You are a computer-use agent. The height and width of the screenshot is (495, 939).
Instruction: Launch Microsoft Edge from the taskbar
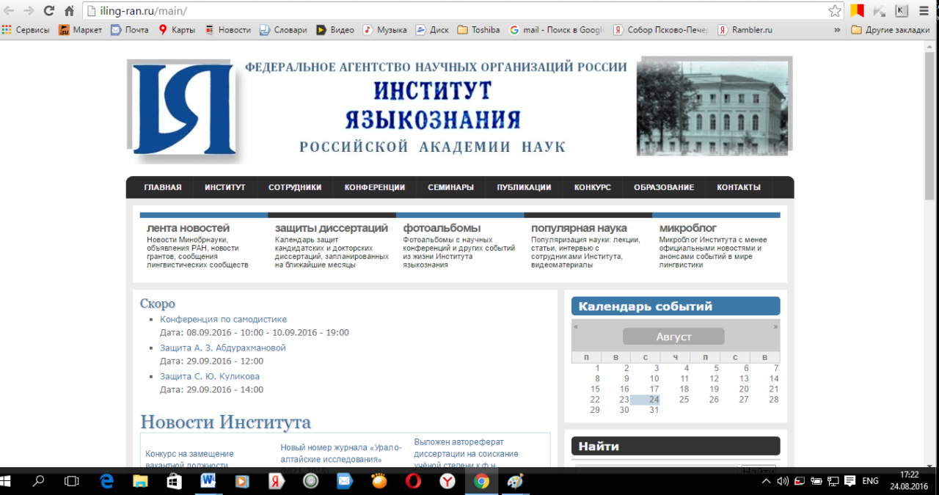coord(107,481)
